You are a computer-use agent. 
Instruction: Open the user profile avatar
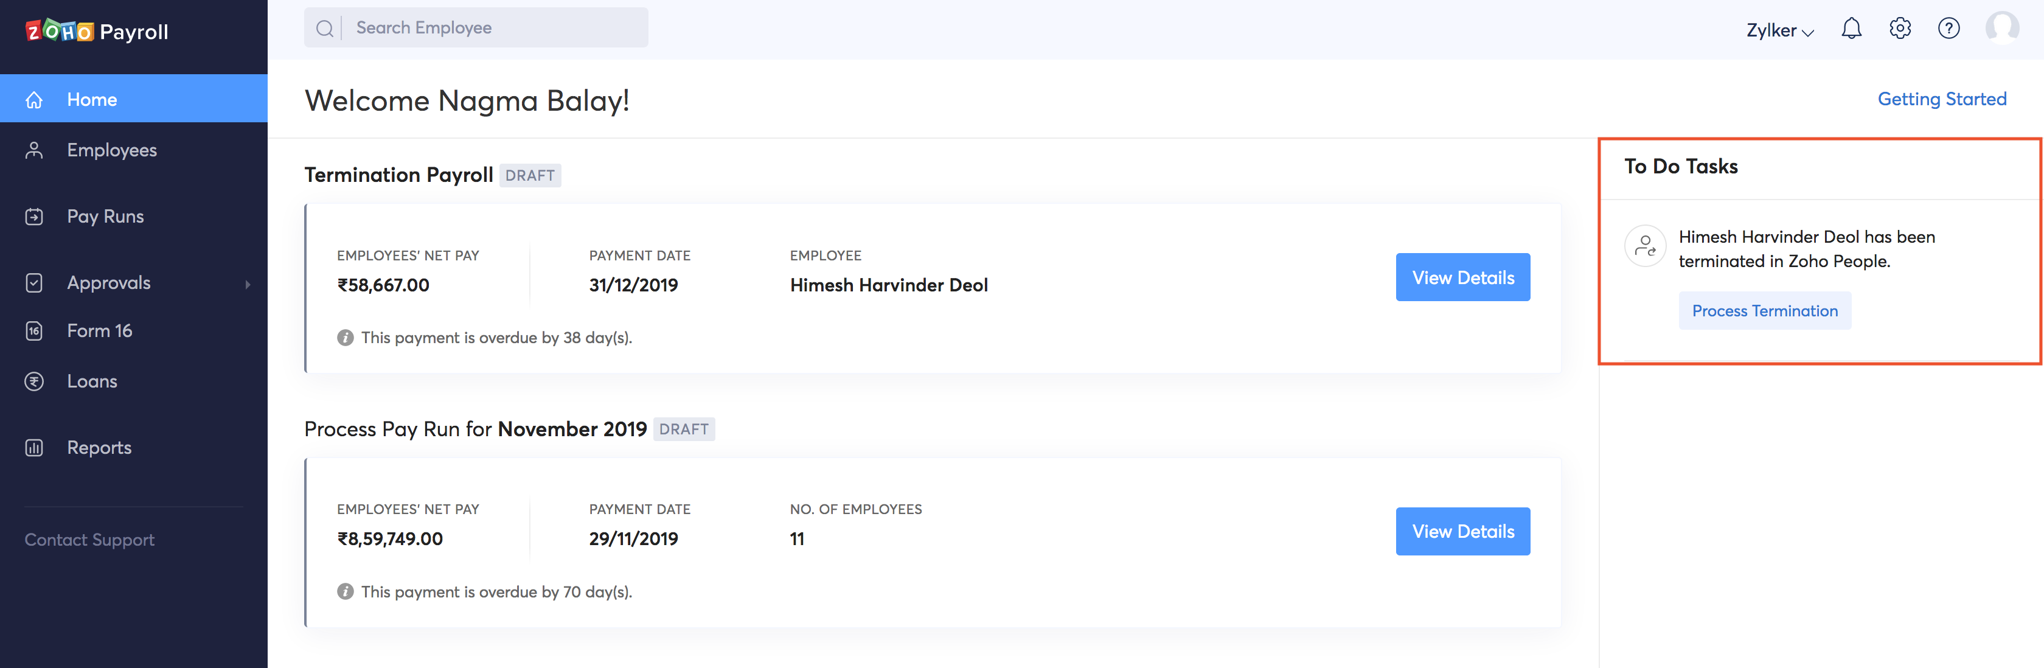pyautogui.click(x=2001, y=28)
